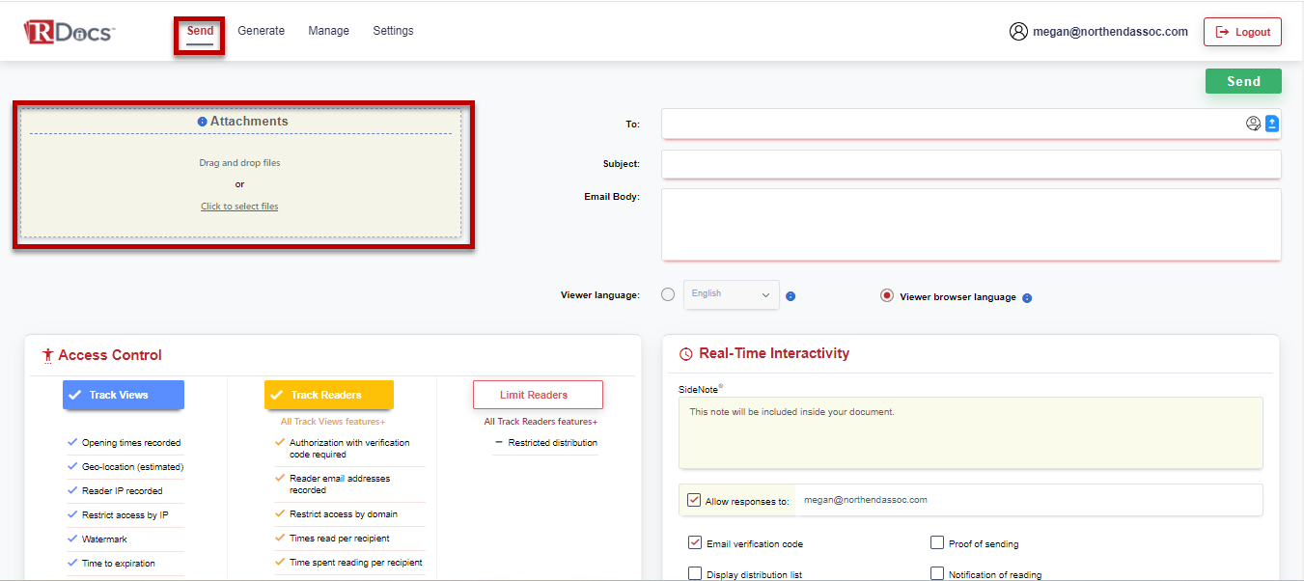Click the Click to select files link
This screenshot has width=1304, height=581.
[239, 206]
